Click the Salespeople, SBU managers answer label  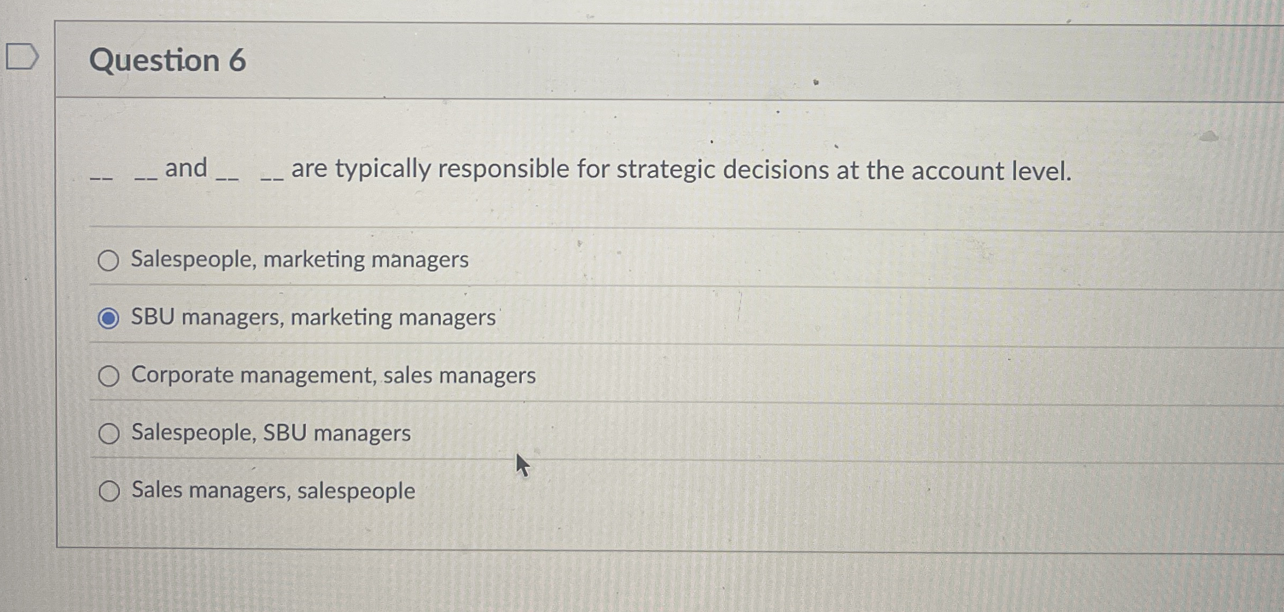270,434
